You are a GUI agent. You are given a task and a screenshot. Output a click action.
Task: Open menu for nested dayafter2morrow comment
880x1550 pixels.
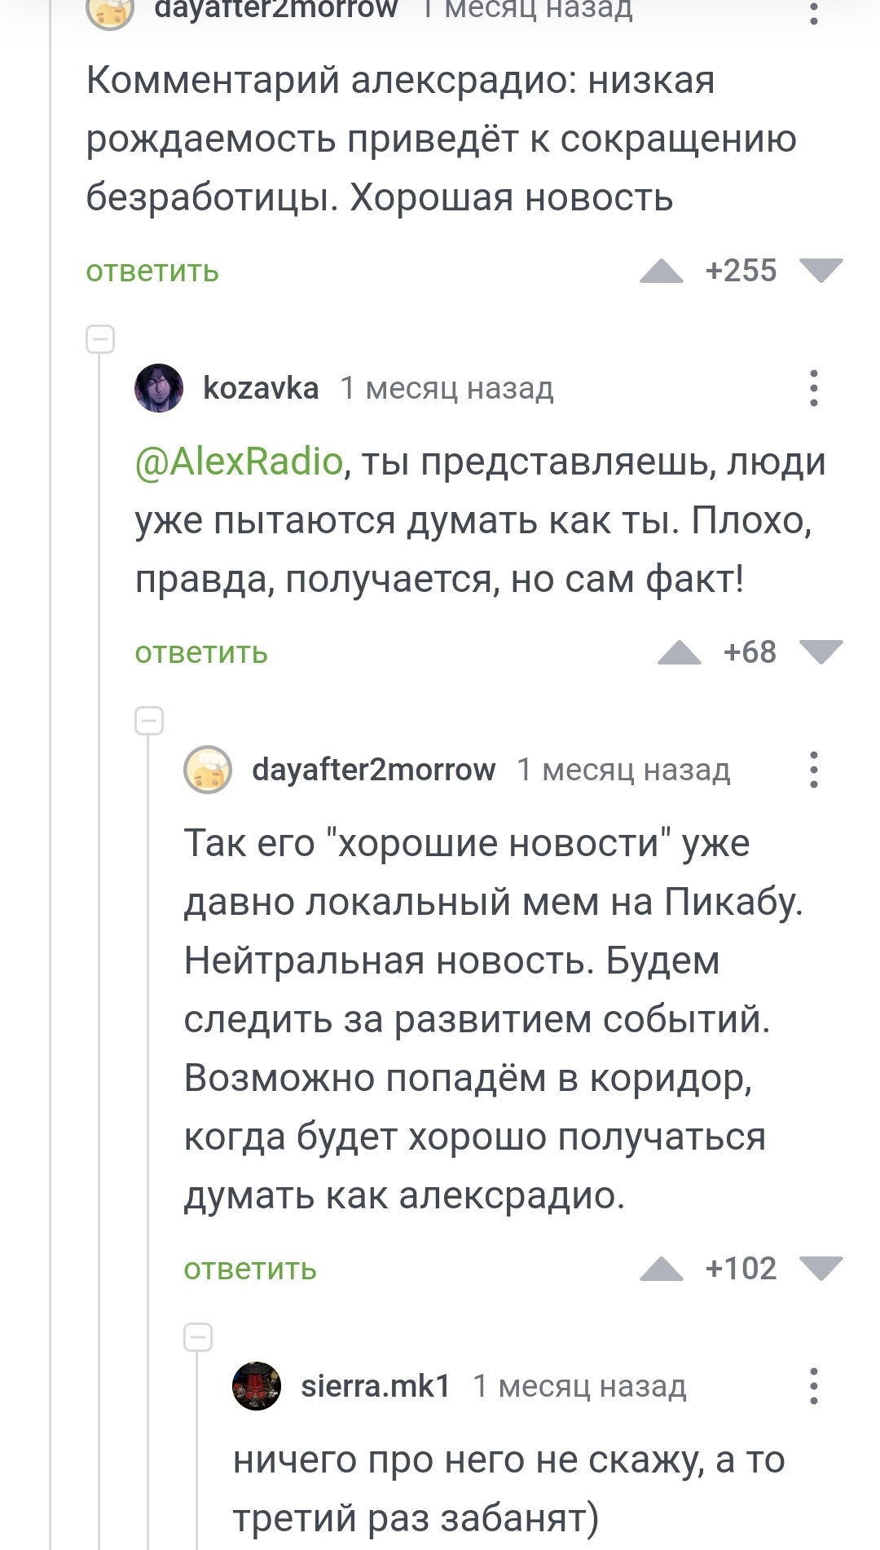tap(813, 770)
